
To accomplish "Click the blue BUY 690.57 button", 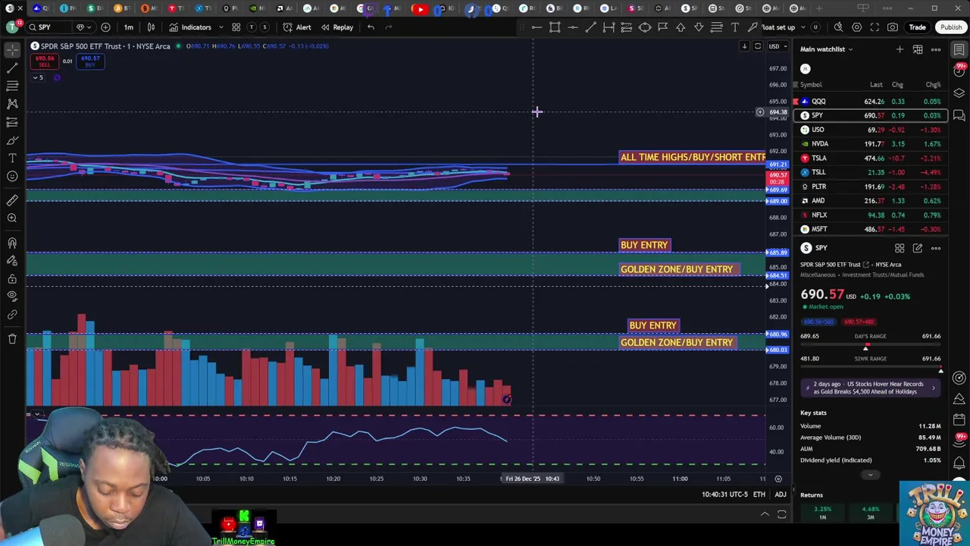I will coord(90,61).
